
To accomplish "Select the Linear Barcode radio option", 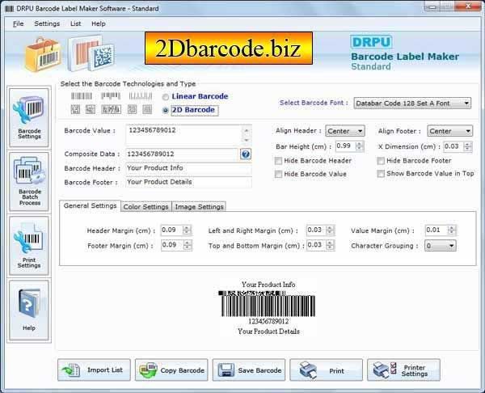I will [166, 97].
